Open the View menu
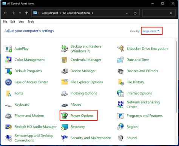The width and height of the screenshot is (179, 146). click(x=21, y=22)
